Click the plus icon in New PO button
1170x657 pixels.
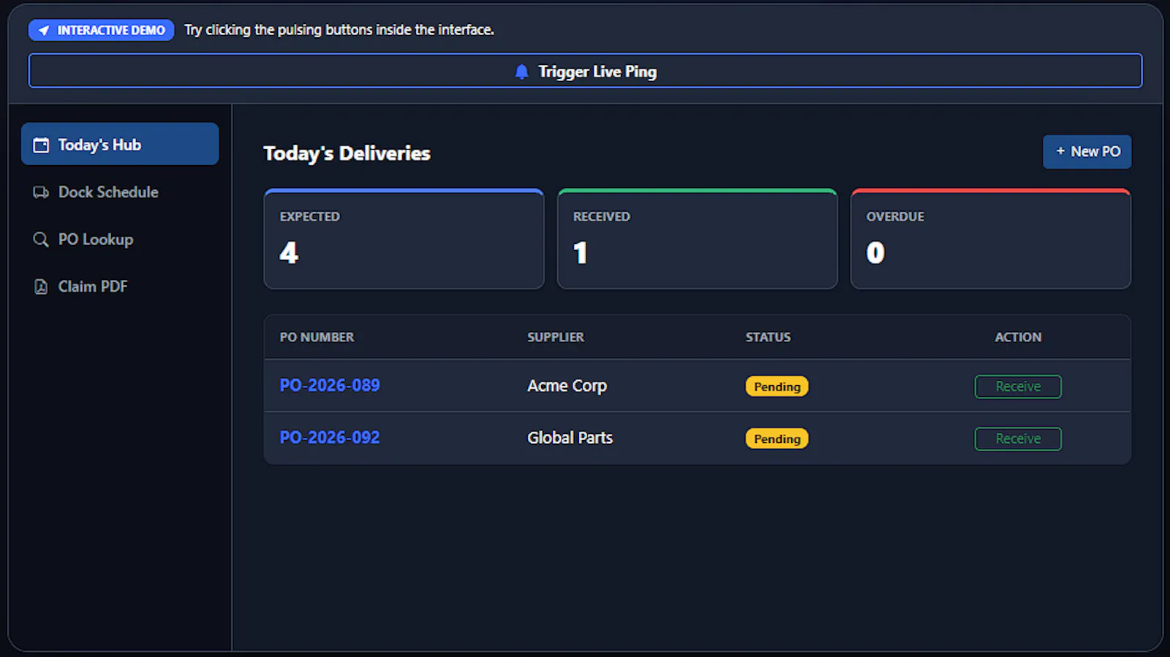[x=1060, y=151]
